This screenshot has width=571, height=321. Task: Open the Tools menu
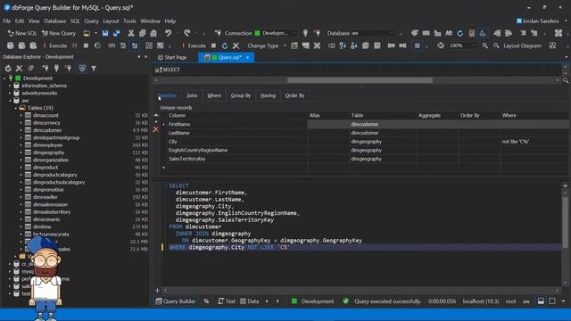pos(129,21)
